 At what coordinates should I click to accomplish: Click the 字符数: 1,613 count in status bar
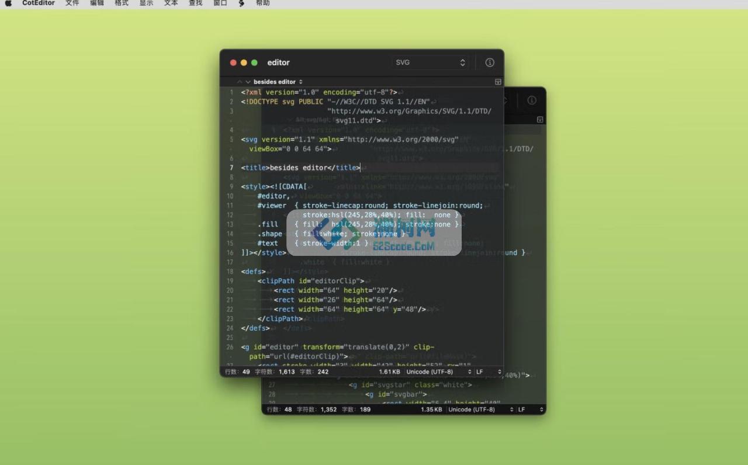(275, 372)
